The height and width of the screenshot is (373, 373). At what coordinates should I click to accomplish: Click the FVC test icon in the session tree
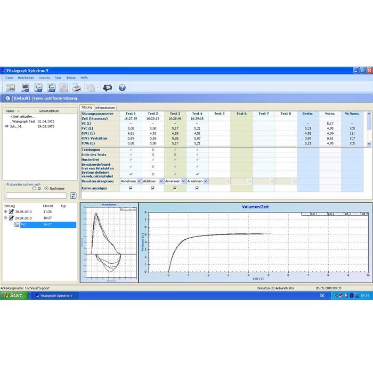[x=17, y=224]
